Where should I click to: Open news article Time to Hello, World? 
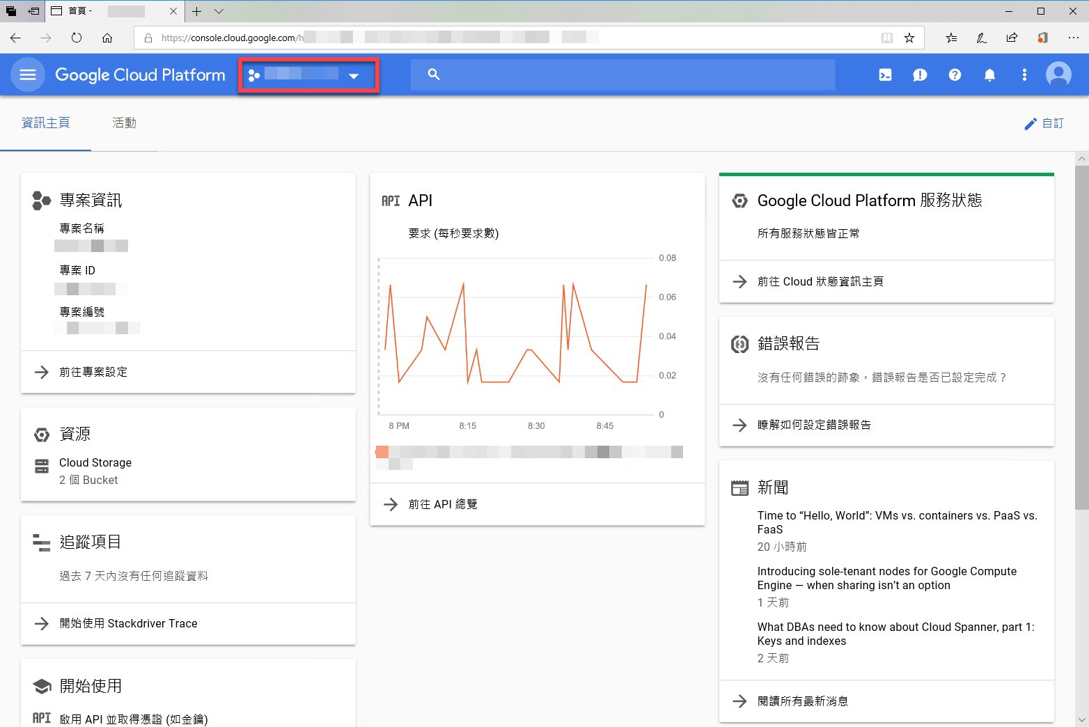click(897, 522)
